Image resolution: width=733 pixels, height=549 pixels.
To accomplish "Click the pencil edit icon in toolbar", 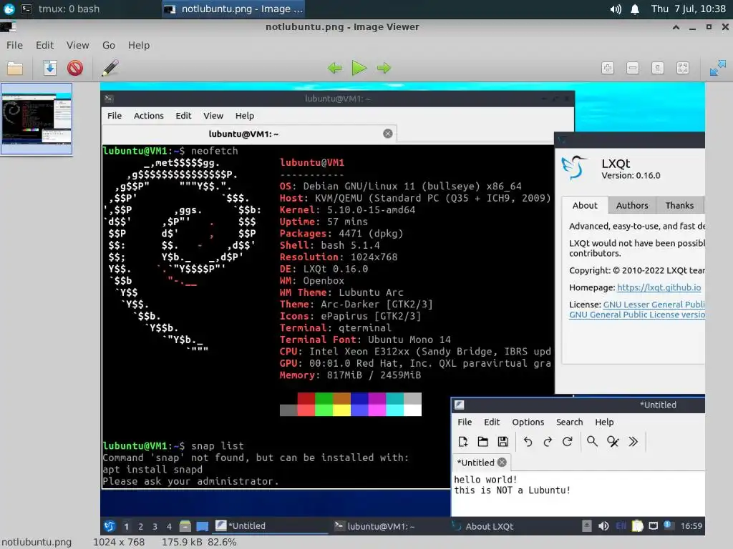I will point(110,68).
